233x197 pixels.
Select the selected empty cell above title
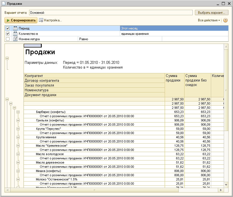(33, 46)
